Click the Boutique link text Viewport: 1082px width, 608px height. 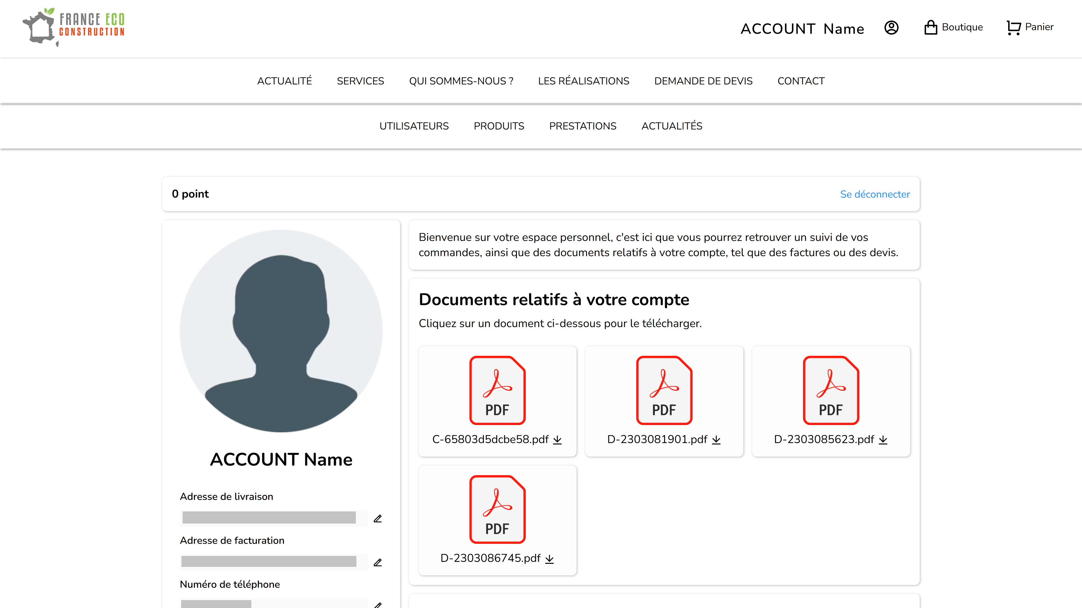[x=962, y=27]
